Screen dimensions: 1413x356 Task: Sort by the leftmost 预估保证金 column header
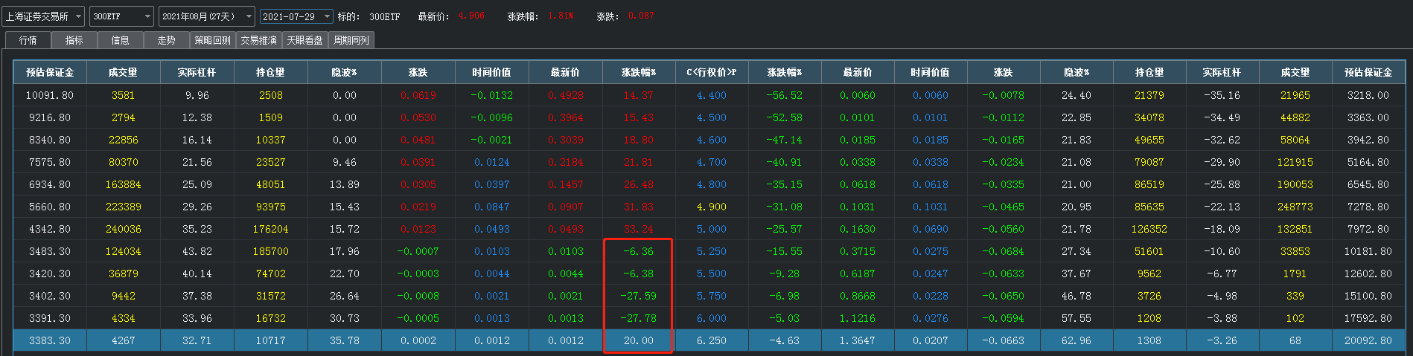(x=50, y=72)
